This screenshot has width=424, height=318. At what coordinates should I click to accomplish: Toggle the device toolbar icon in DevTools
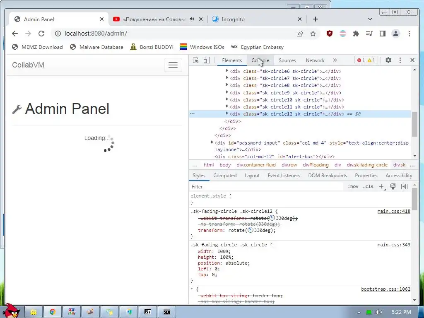point(207,60)
